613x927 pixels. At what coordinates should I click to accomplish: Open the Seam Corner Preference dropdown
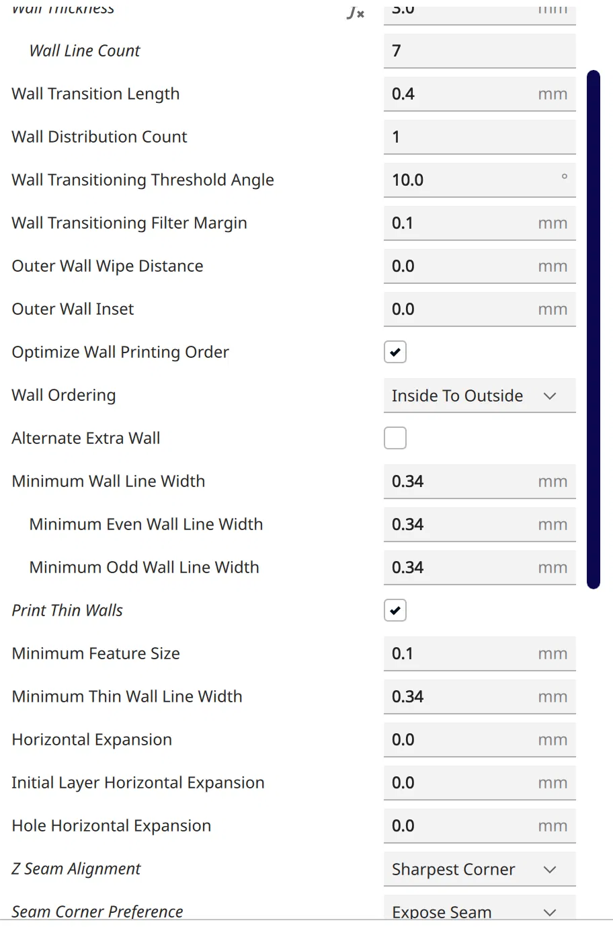pyautogui.click(x=479, y=912)
